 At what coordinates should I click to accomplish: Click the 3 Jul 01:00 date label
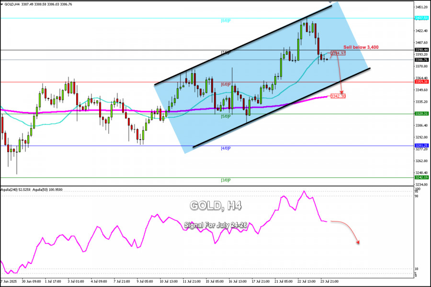pos(76,282)
